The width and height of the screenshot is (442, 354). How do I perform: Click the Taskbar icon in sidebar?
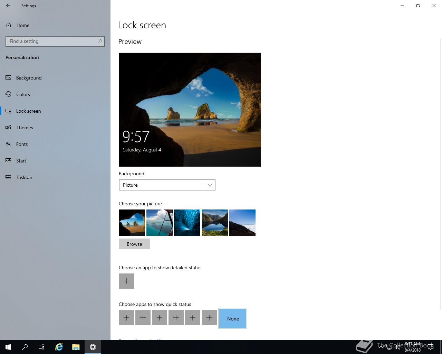tap(8, 177)
